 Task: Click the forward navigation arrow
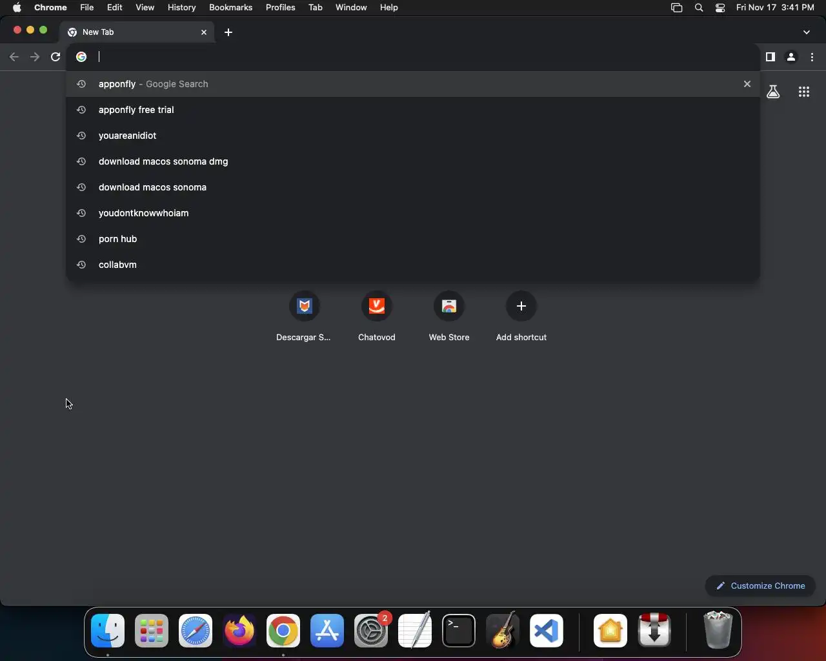[x=35, y=57]
